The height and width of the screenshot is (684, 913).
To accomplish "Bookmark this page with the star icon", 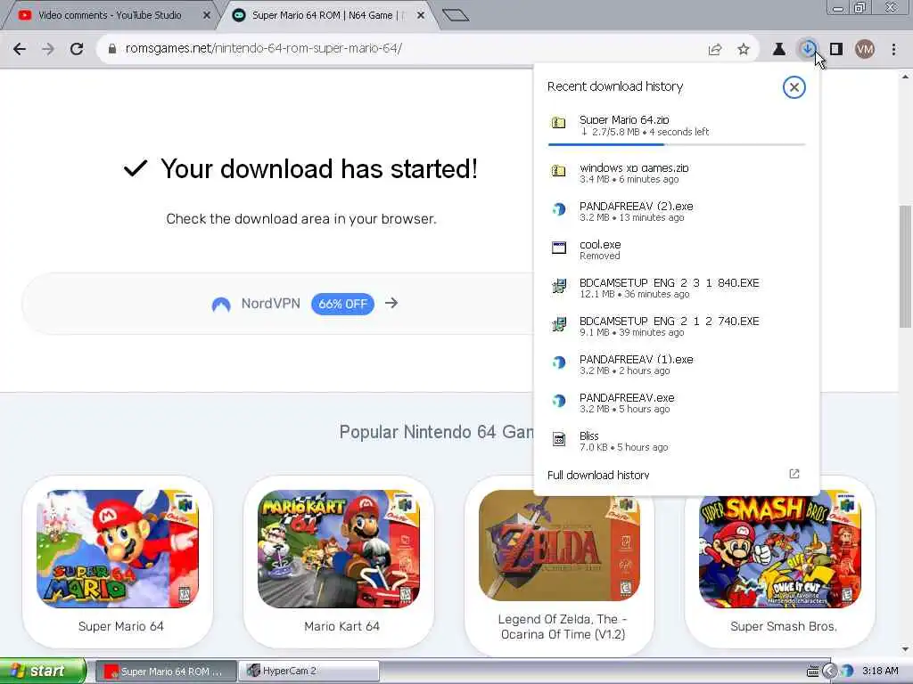I will [x=744, y=50].
